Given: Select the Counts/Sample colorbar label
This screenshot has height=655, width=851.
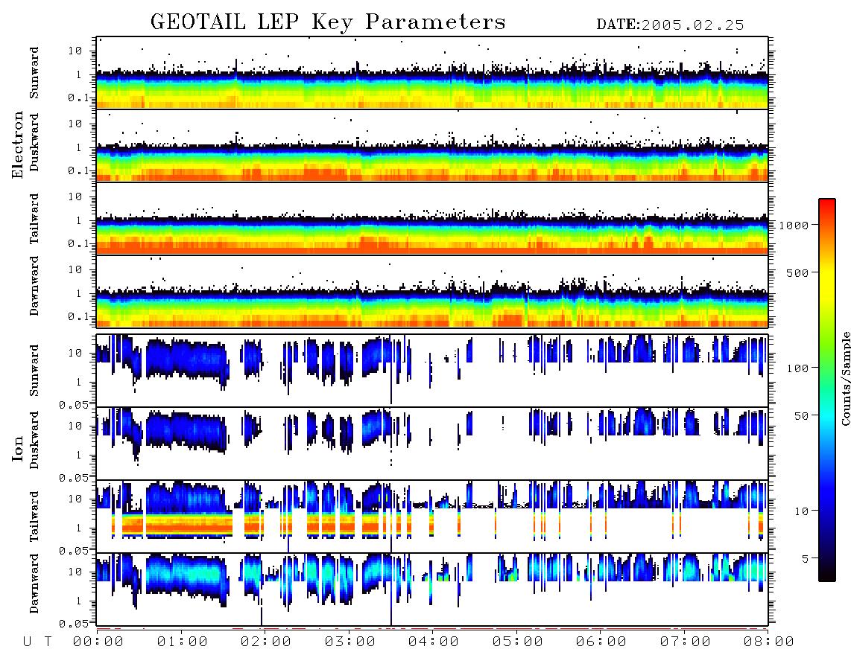Looking at the screenshot, I should click(845, 378).
